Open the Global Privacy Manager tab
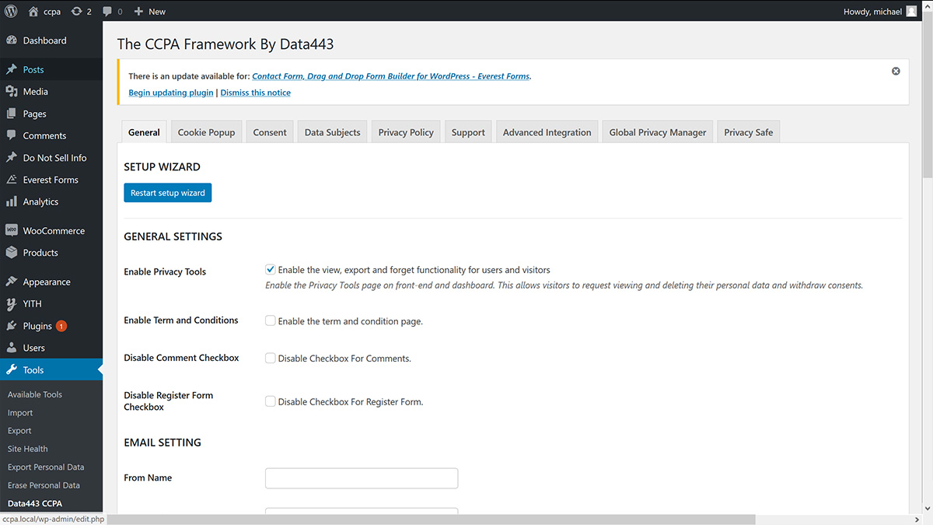Viewport: 933px width, 525px height. click(x=658, y=132)
